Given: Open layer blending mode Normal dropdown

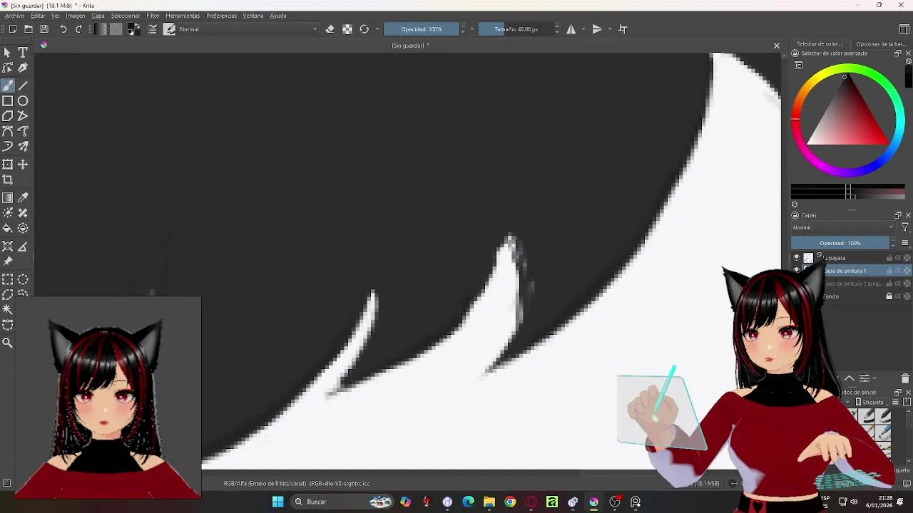Looking at the screenshot, I should (843, 227).
